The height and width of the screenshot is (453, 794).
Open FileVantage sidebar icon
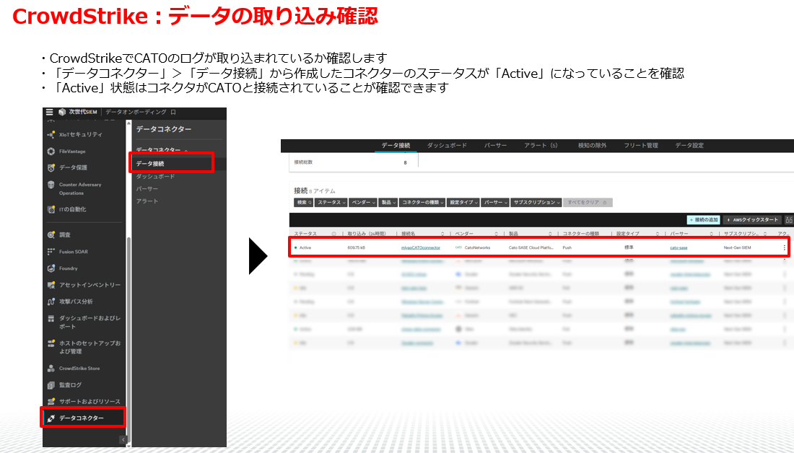click(x=51, y=151)
